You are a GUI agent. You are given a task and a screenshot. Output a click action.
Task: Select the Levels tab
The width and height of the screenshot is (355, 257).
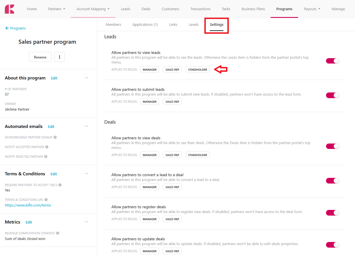pyautogui.click(x=194, y=25)
